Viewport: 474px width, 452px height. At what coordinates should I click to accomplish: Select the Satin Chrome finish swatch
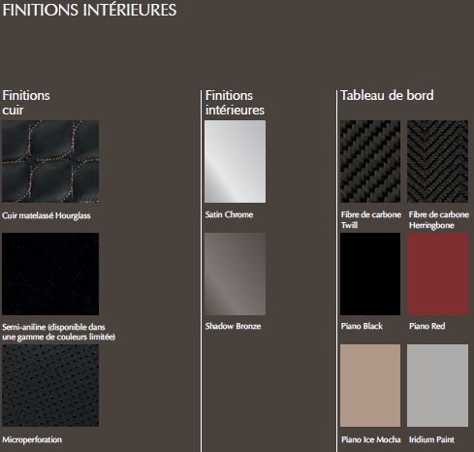click(236, 161)
